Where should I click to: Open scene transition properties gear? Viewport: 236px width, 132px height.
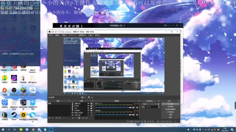tap(158, 104)
